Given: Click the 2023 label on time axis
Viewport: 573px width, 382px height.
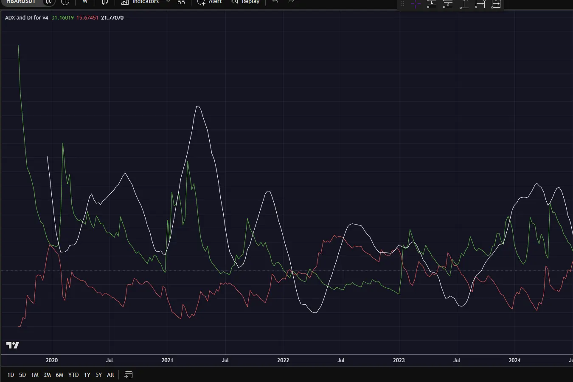Looking at the screenshot, I should point(399,360).
